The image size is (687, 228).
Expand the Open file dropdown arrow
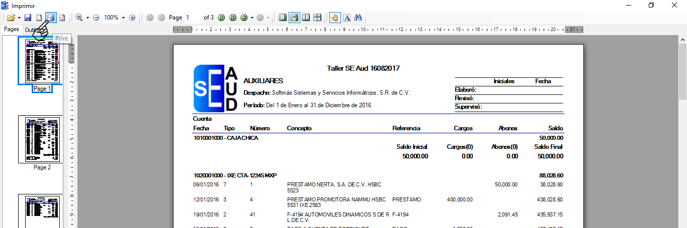(x=19, y=18)
